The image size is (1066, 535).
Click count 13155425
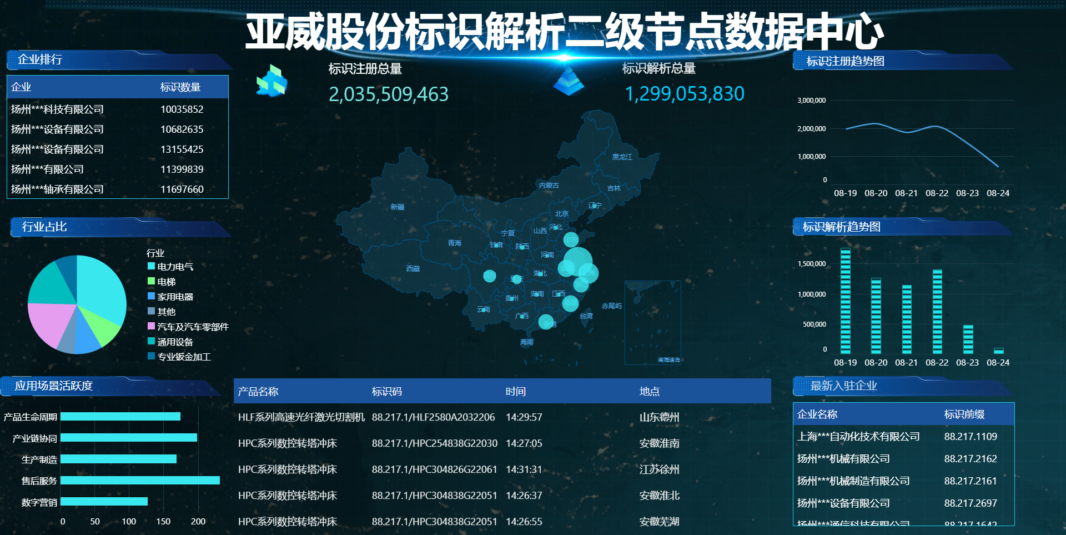click(x=182, y=149)
